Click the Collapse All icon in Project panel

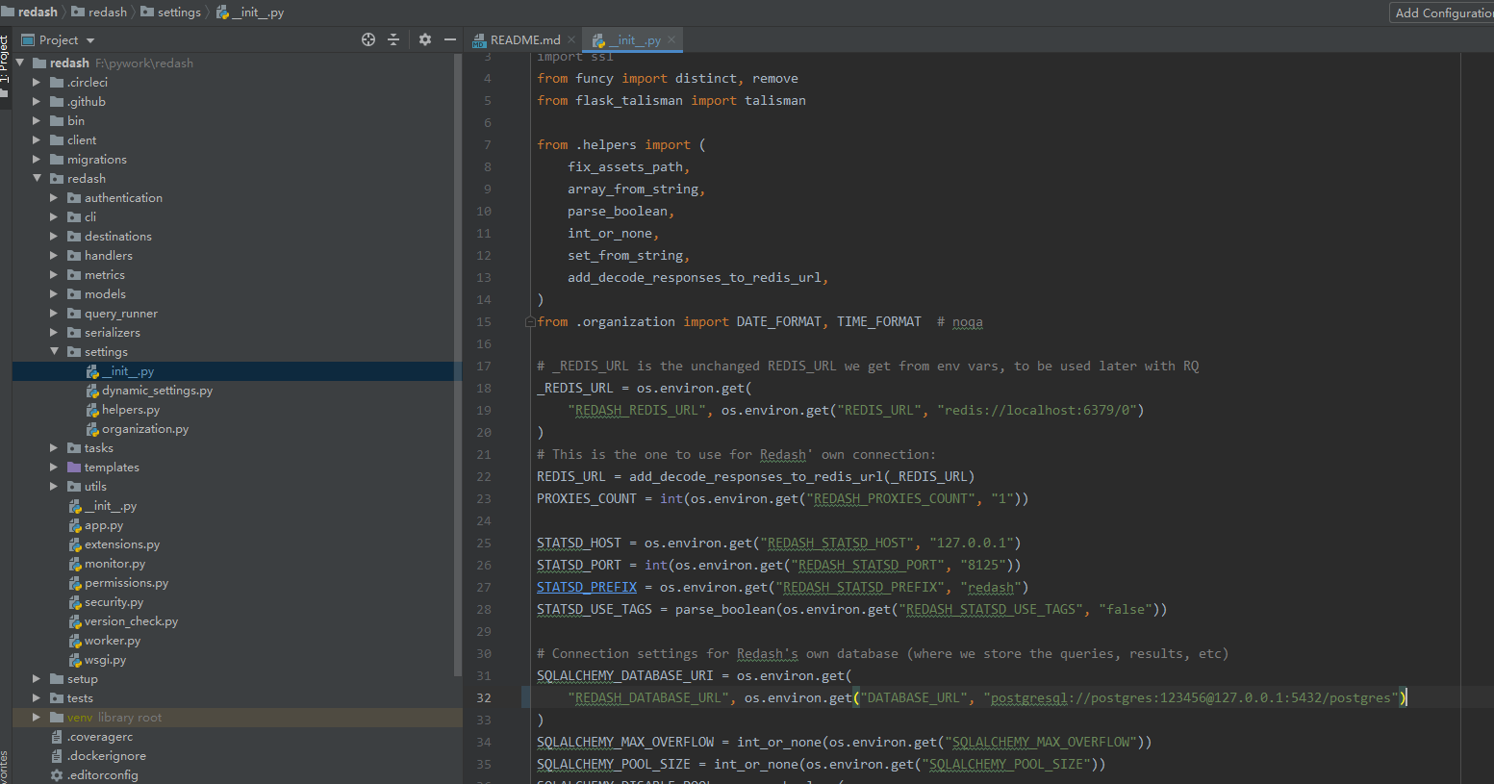(x=393, y=39)
